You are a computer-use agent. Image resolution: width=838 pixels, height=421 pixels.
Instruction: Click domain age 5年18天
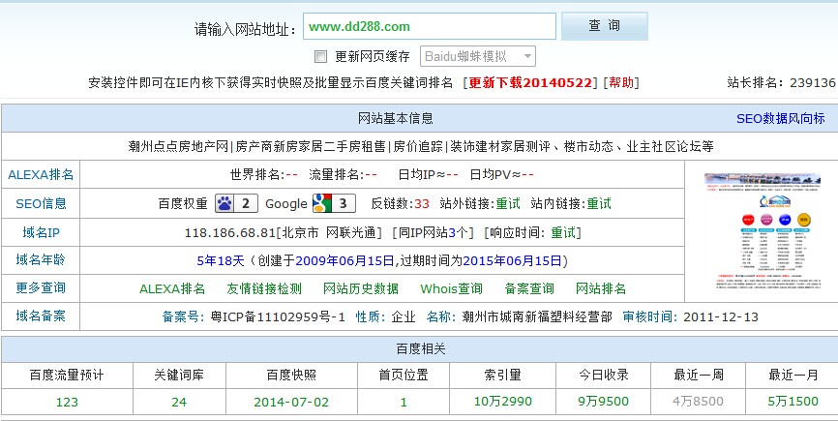[221, 260]
